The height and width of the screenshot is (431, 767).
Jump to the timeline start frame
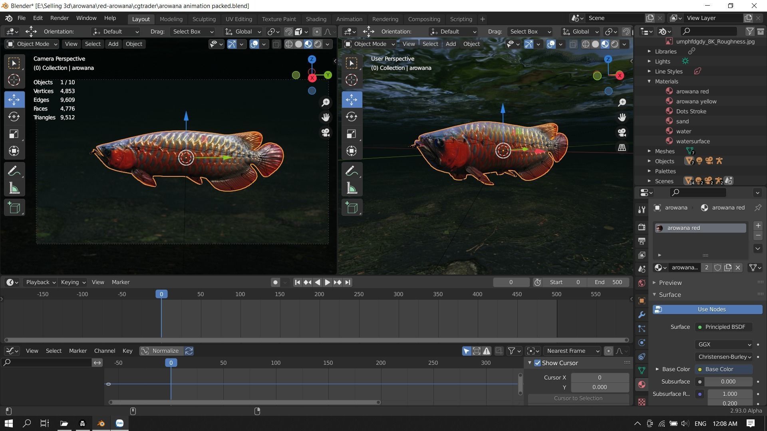297,283
